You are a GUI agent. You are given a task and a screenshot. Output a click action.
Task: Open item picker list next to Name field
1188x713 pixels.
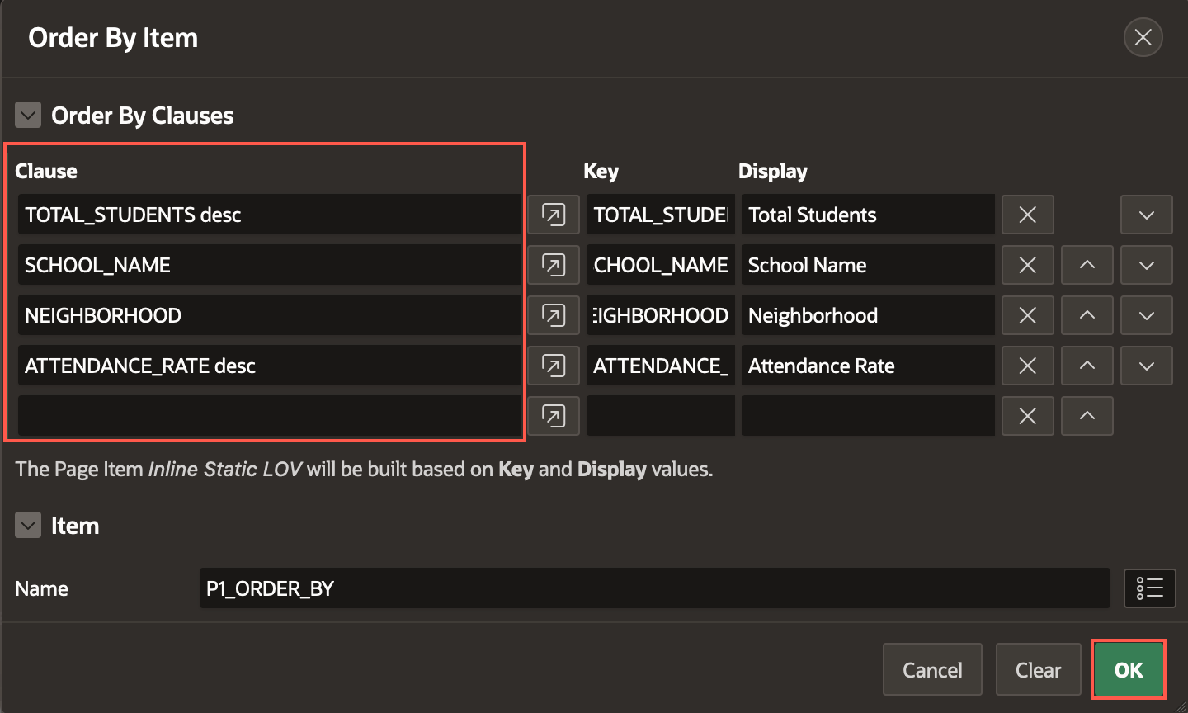point(1150,588)
